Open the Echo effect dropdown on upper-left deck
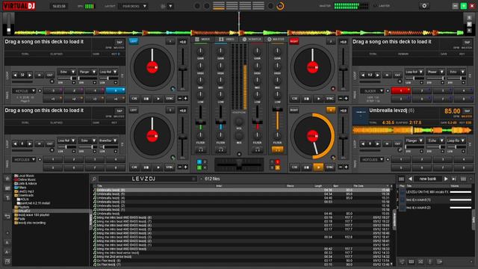This screenshot has height=269, width=478. pos(66,72)
